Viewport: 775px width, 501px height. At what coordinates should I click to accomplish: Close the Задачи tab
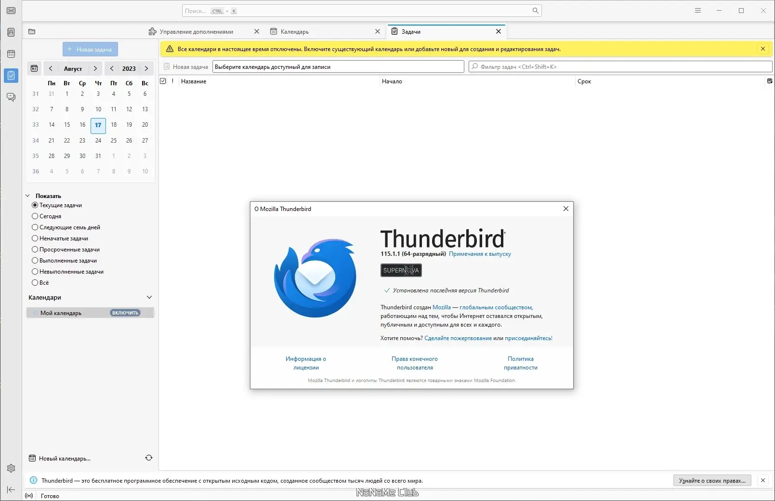[499, 32]
